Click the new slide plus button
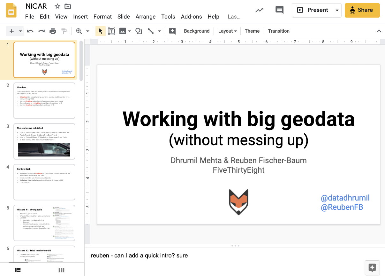385x276 pixels. [12, 31]
